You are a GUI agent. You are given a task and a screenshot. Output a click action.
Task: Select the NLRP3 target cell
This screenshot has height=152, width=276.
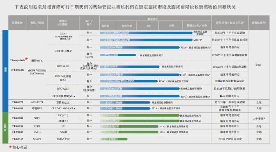coord(37,139)
